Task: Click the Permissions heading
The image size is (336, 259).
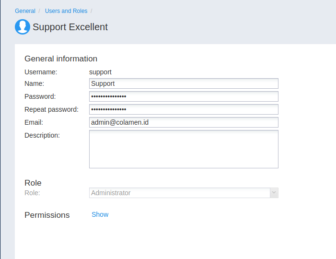Action: [x=47, y=215]
